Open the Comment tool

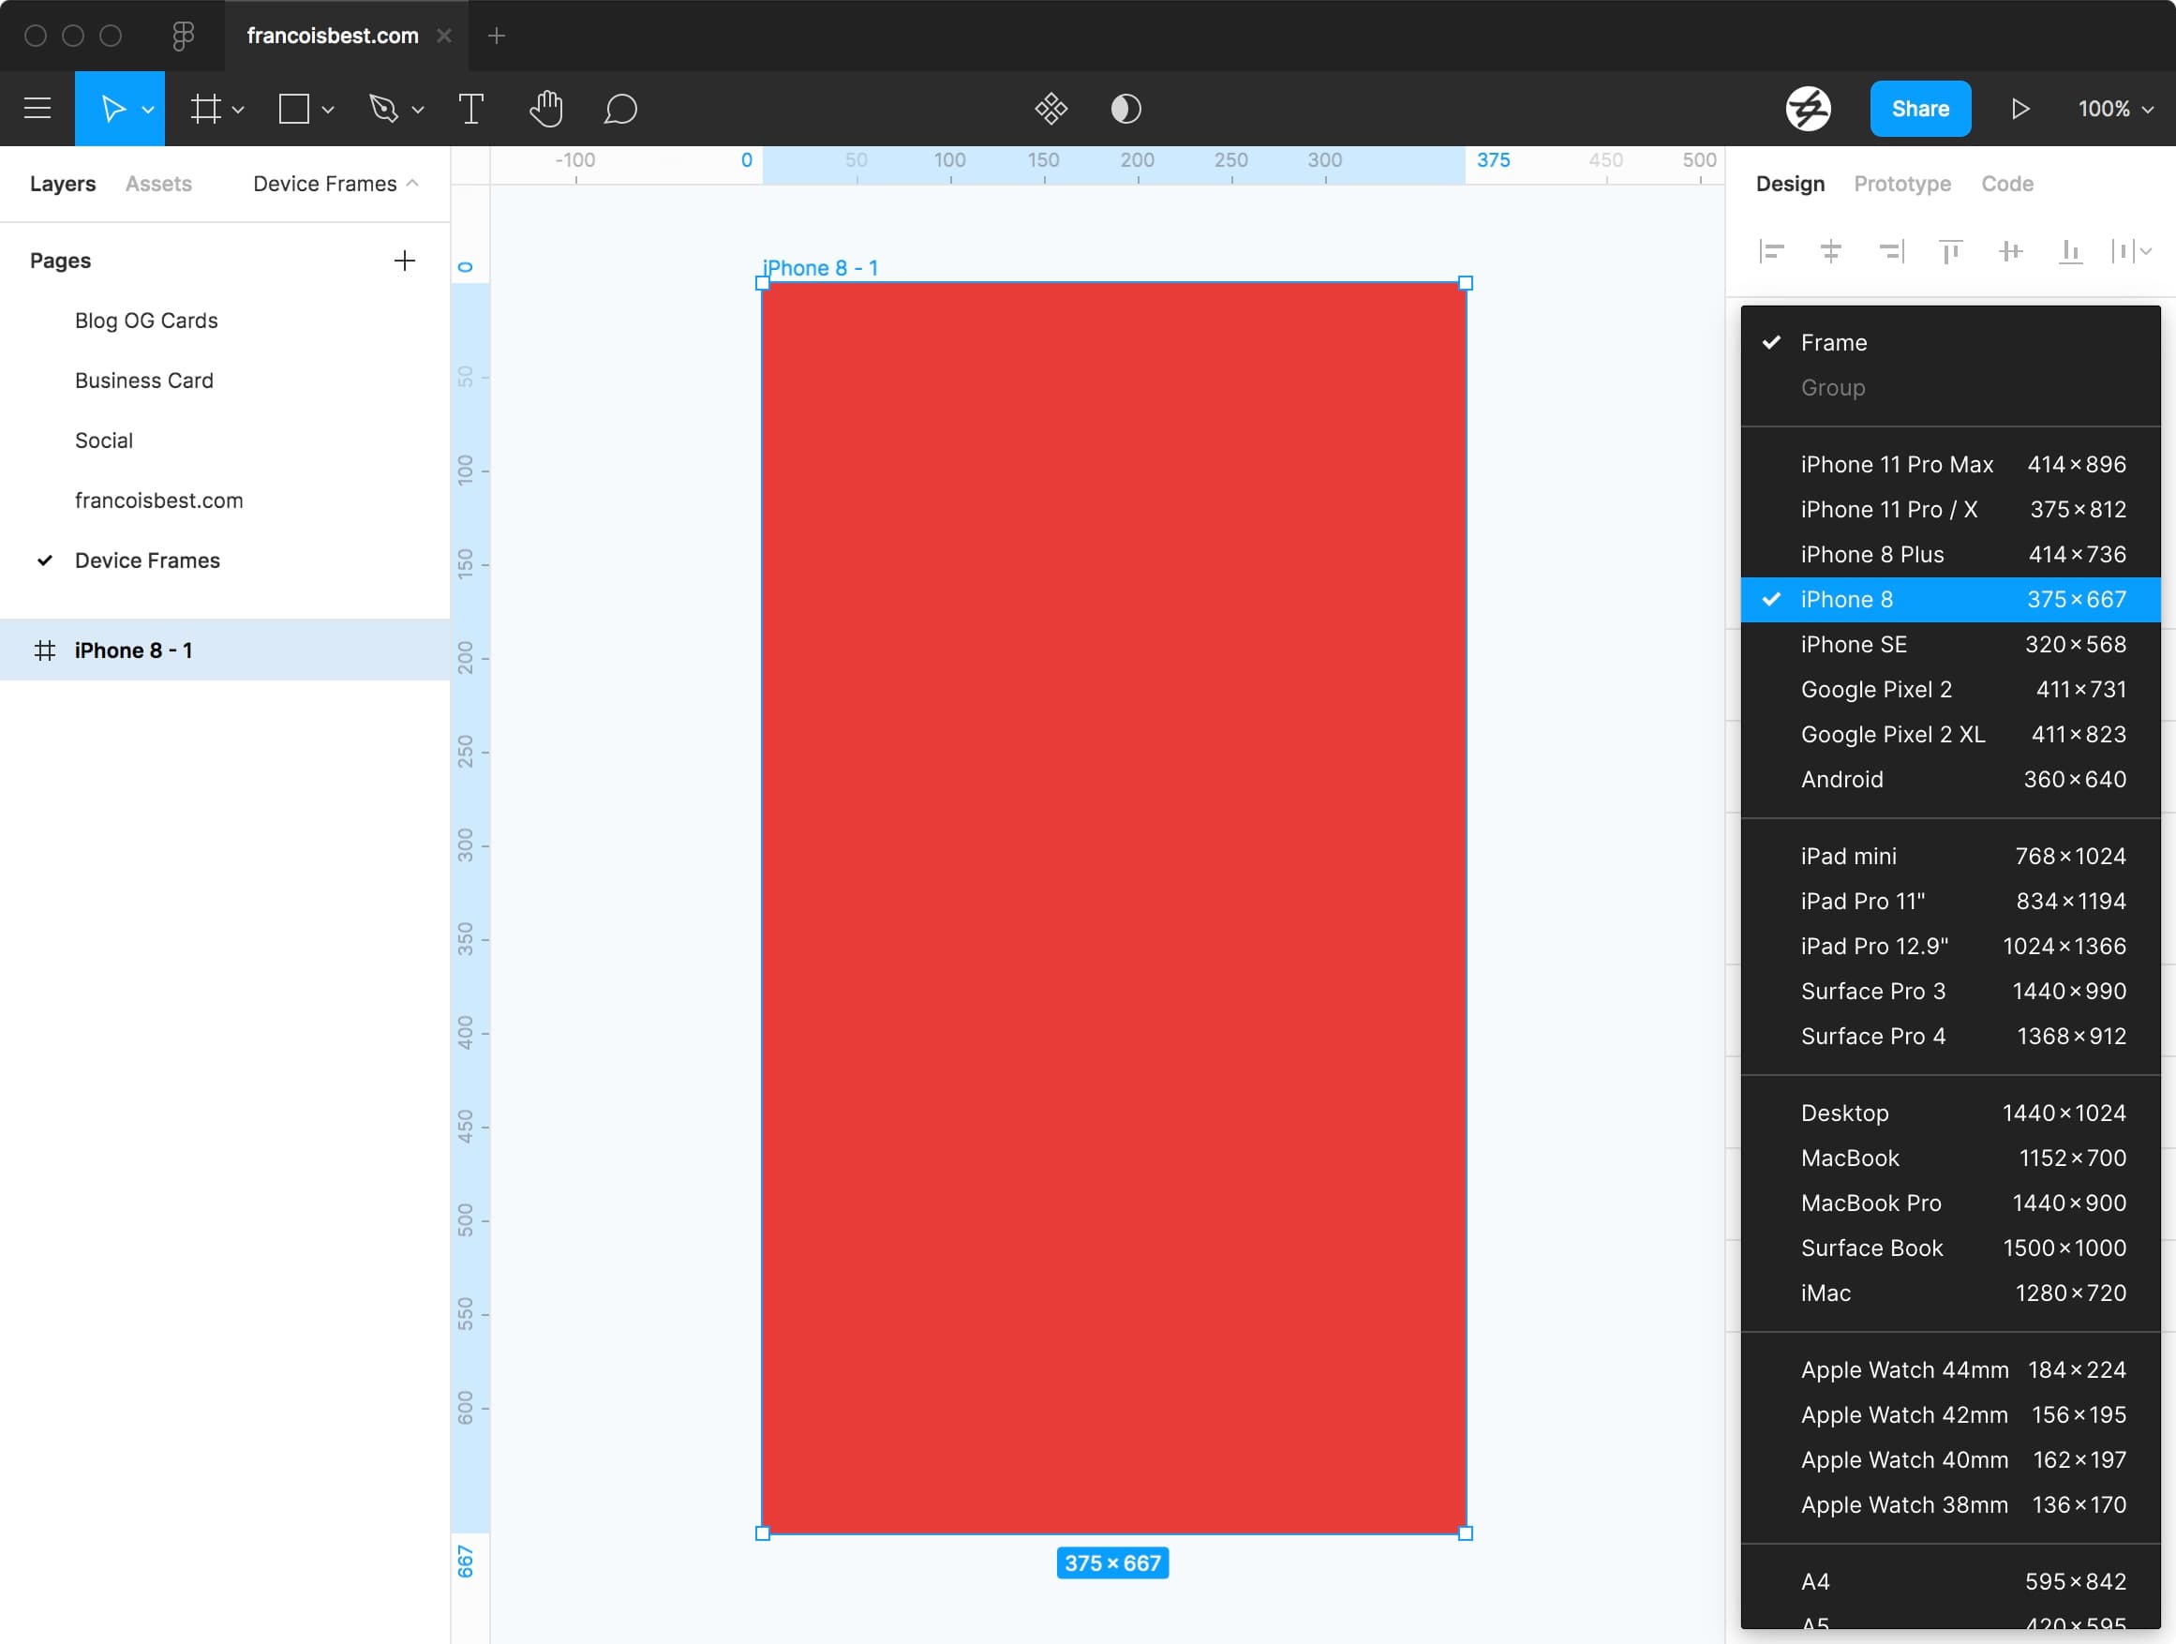coord(621,108)
